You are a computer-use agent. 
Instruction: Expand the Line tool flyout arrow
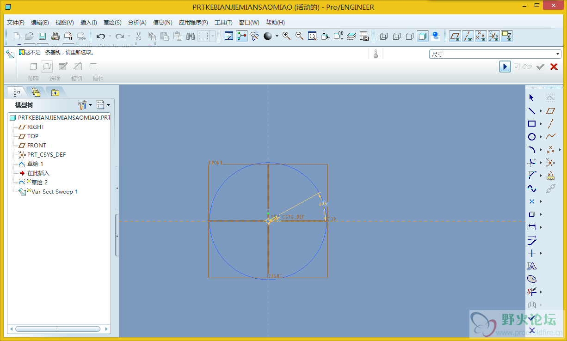click(541, 111)
